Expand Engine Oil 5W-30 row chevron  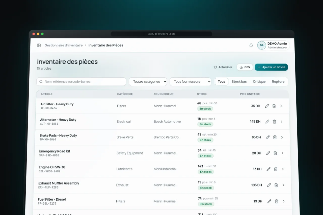click(x=283, y=169)
